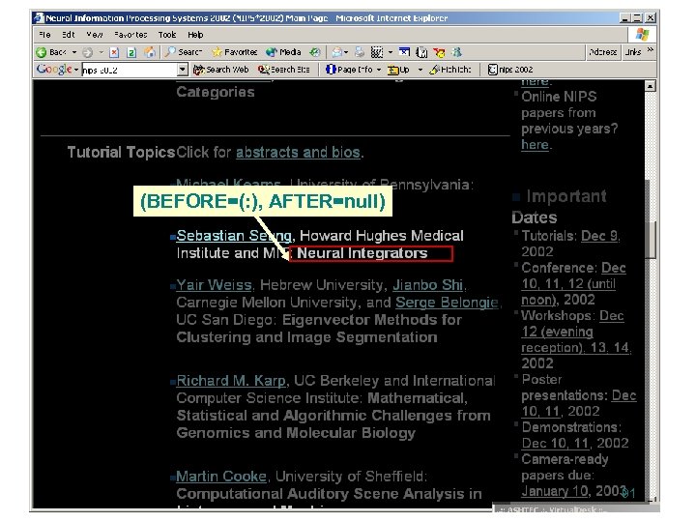Click the Links toolbar label
The height and width of the screenshot is (522, 696).
click(633, 52)
